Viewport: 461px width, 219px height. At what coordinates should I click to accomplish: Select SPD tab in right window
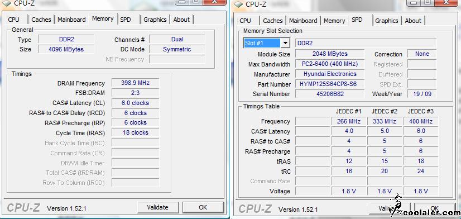pos(357,20)
